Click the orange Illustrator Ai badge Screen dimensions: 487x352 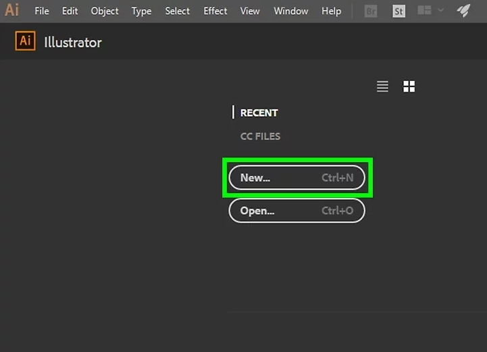25,41
